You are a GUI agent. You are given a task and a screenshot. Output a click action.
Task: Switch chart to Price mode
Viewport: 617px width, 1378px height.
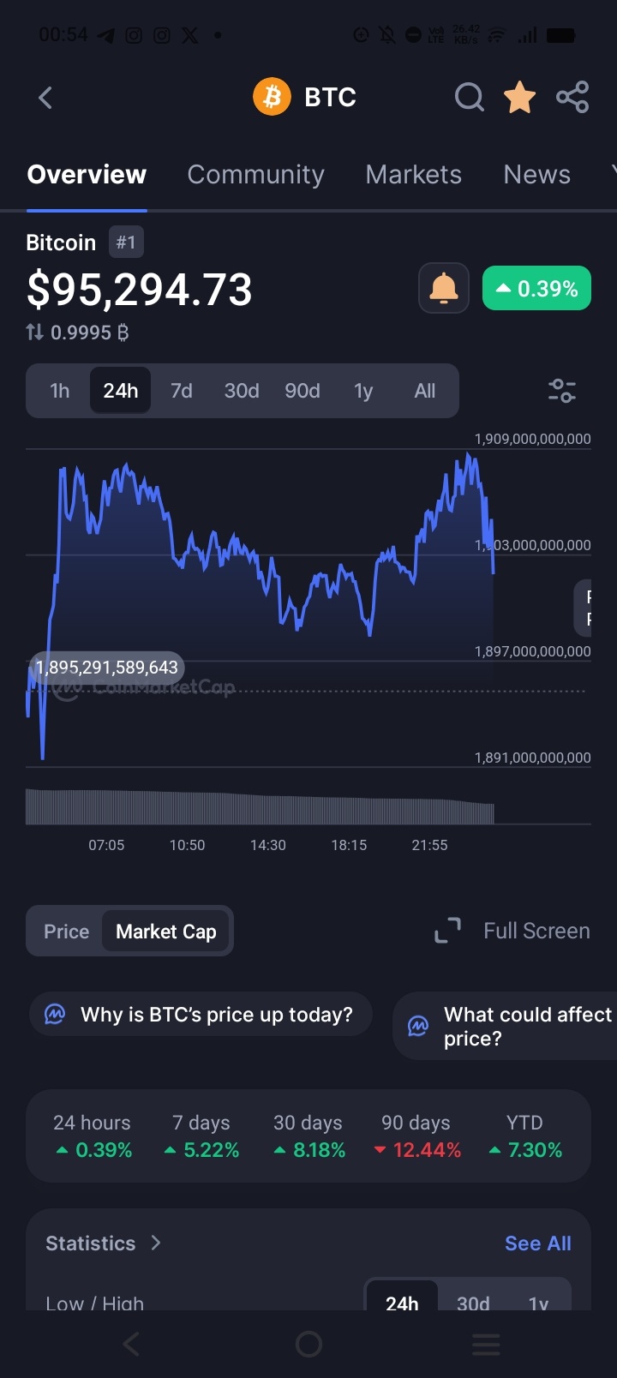click(67, 932)
